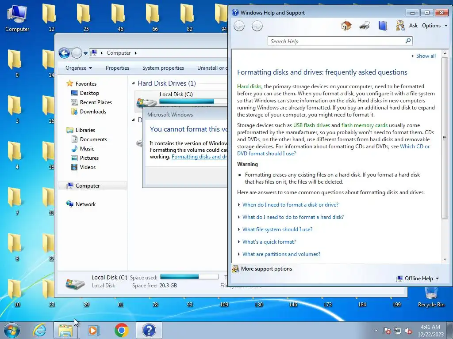Screen dimensions: 453x339
Task: Open Browse Help book icon
Action: click(383, 26)
